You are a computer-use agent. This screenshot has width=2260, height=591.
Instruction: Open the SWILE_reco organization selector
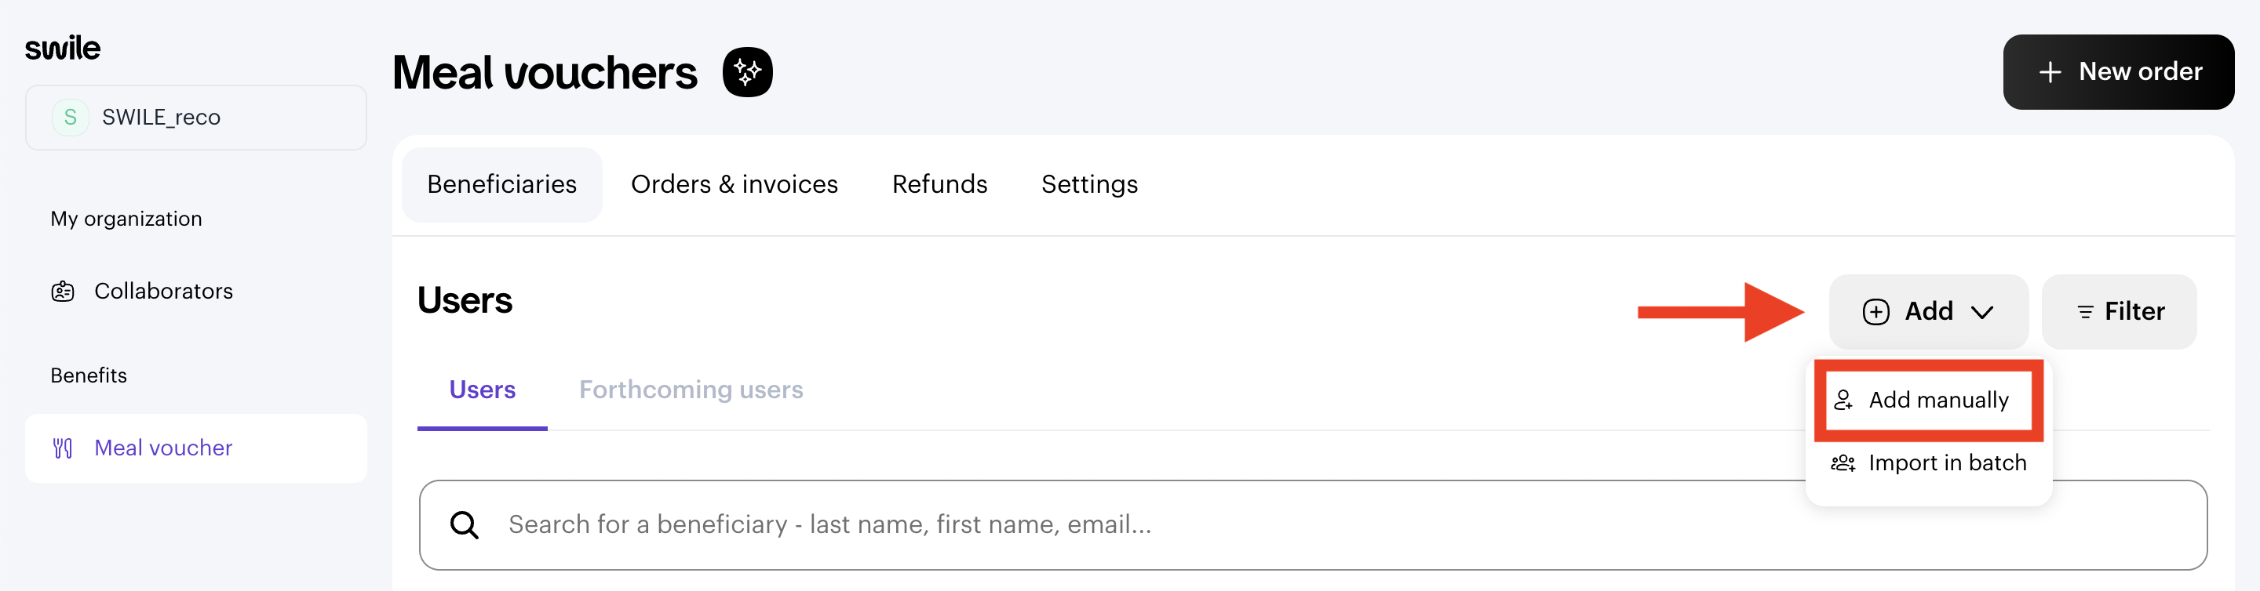point(195,118)
